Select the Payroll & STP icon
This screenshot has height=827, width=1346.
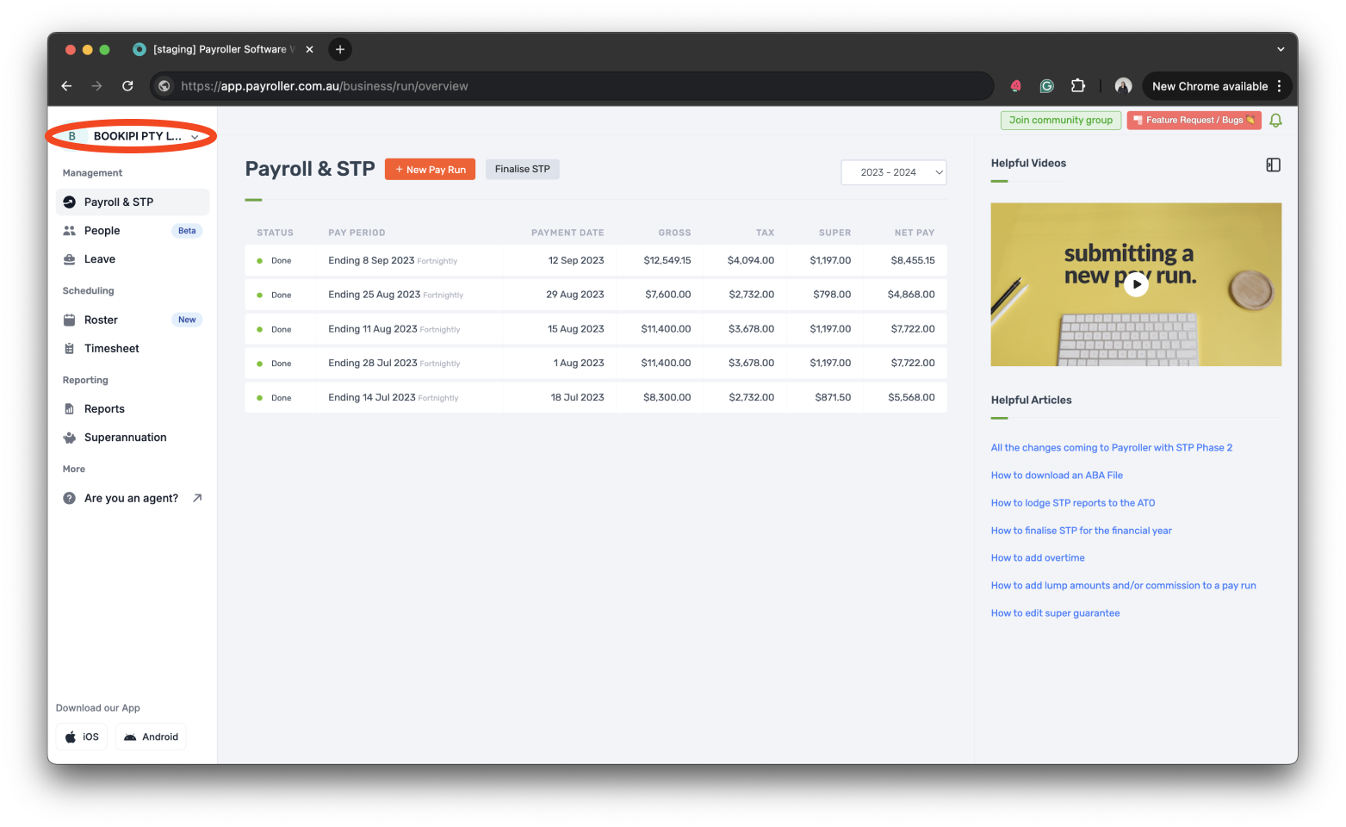[70, 201]
